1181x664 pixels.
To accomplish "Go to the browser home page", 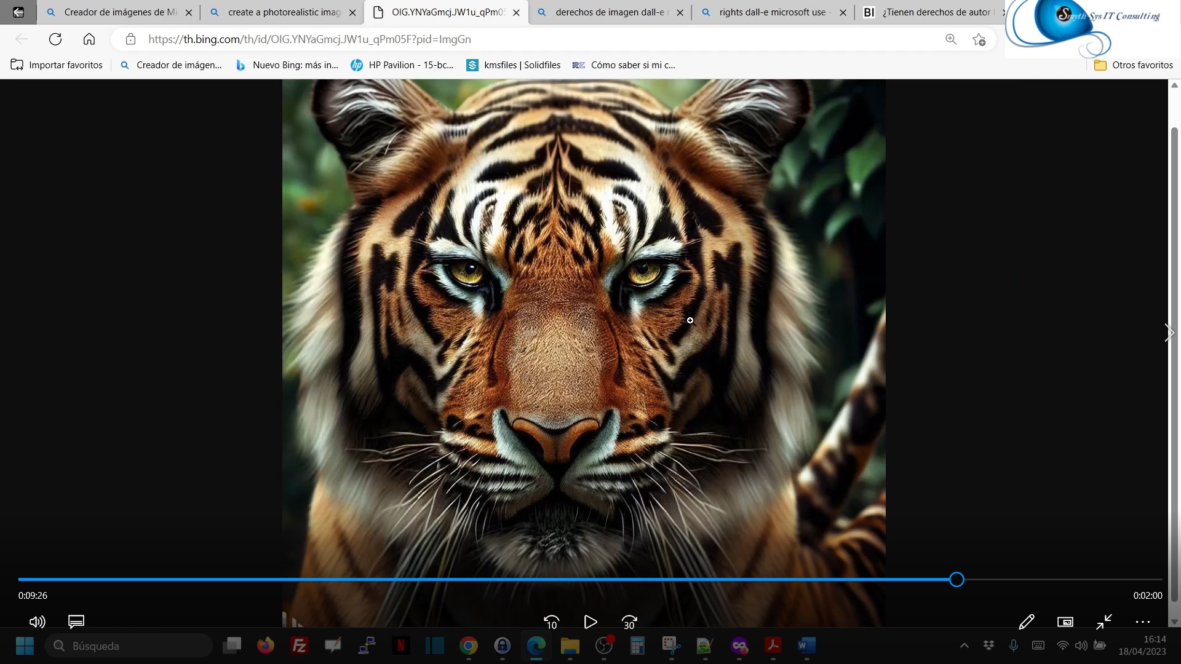I will click(89, 39).
